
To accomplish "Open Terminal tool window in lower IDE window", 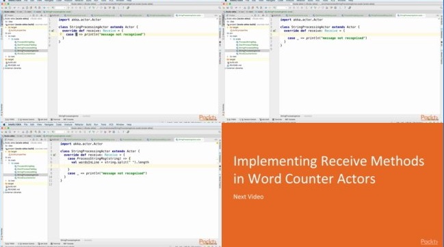I will (55, 244).
